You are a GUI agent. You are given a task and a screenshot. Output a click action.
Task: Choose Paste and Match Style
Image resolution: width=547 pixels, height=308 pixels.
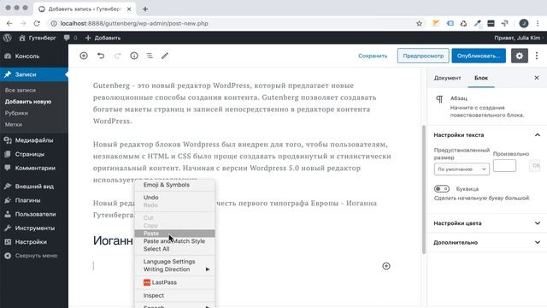[174, 241]
